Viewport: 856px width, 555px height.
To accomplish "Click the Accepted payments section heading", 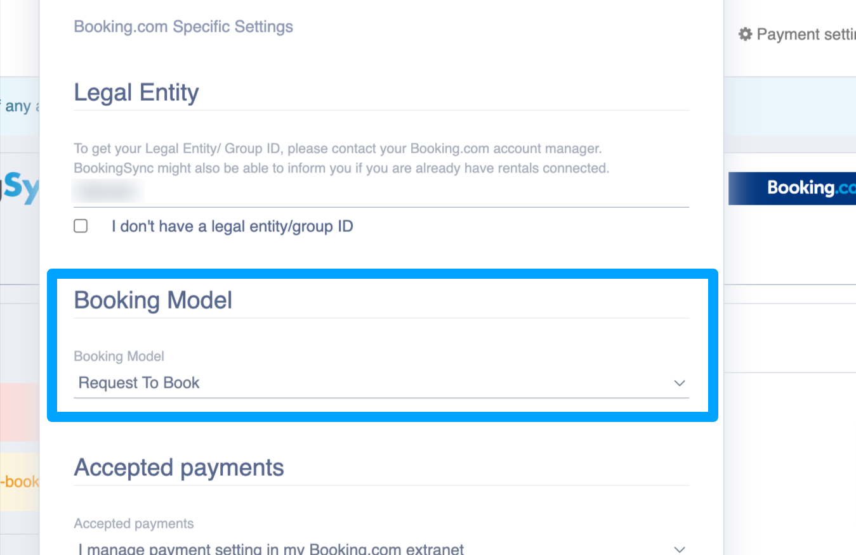I will click(x=179, y=468).
